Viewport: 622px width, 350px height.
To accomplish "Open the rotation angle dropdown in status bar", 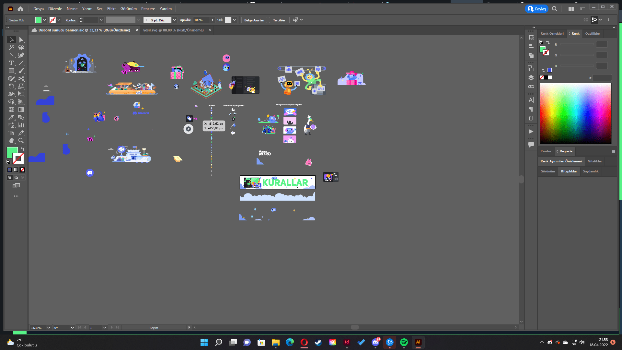I will tap(72, 328).
